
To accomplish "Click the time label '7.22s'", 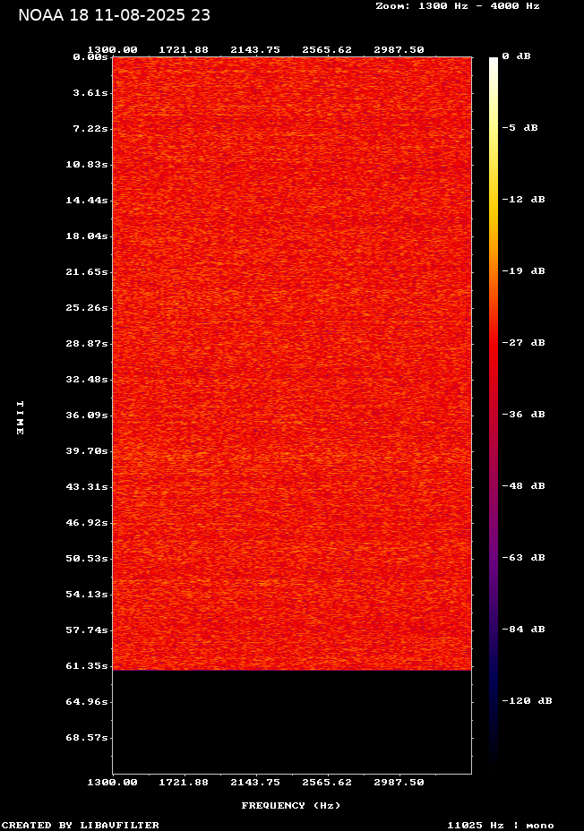I will pyautogui.click(x=90, y=129).
